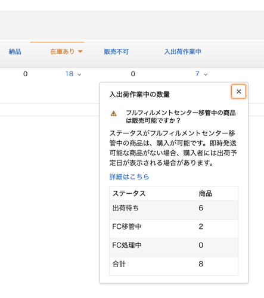Sort by 在庫あり column header
264x298 pixels.
(63, 52)
